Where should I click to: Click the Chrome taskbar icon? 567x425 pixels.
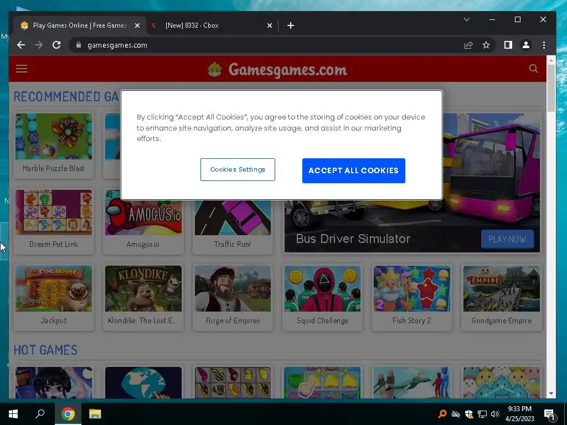pyautogui.click(x=68, y=414)
